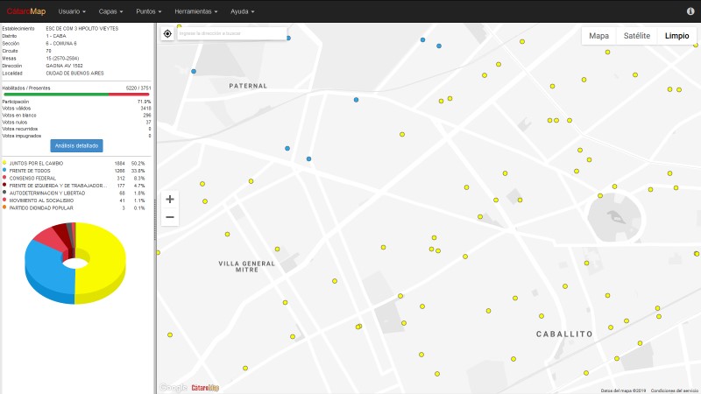The image size is (701, 394).
Task: Click the Votos válidos row
Action: point(76,109)
